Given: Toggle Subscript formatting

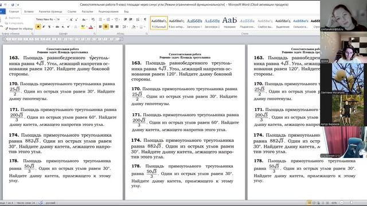Looking at the screenshot, I should coord(63,27).
